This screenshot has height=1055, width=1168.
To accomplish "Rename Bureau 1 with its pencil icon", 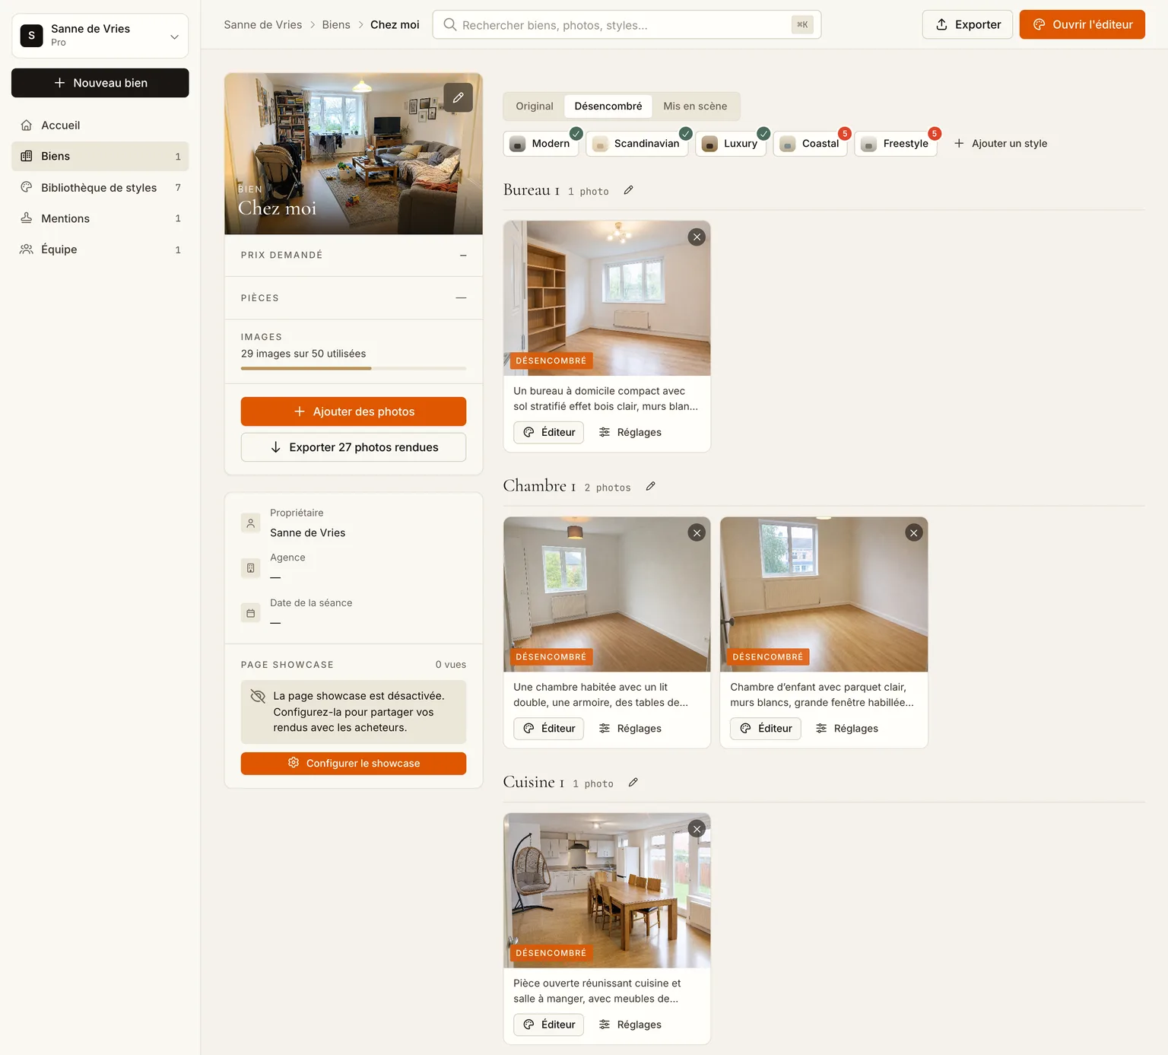I will (628, 190).
